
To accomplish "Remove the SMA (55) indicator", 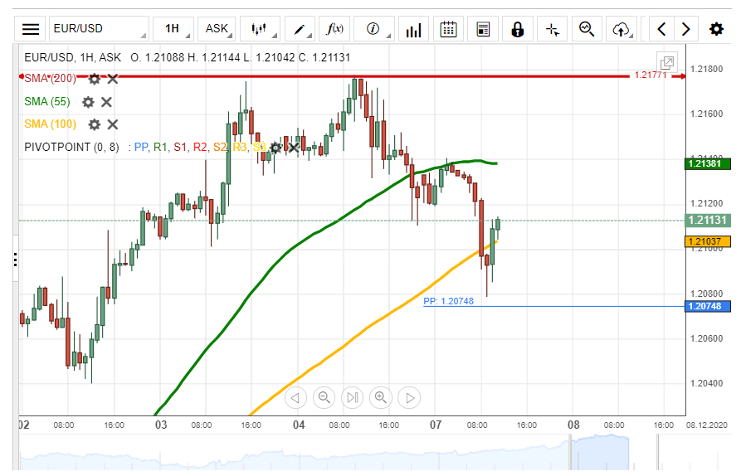I will (106, 102).
